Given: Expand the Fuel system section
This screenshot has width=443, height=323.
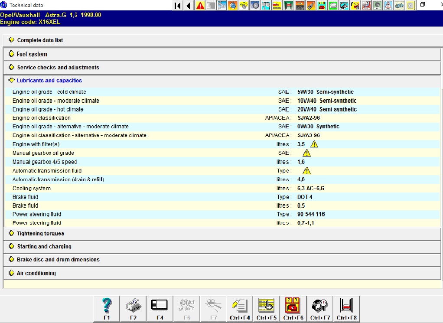Looking at the screenshot, I should click(x=32, y=54).
